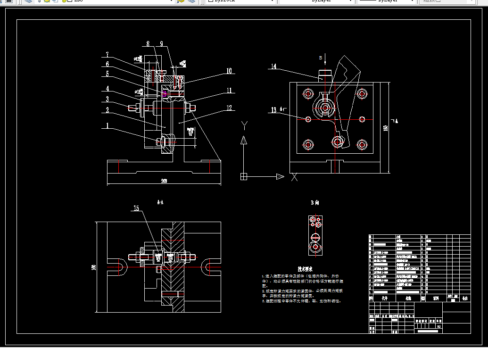Click part balloon number 9

[162, 43]
